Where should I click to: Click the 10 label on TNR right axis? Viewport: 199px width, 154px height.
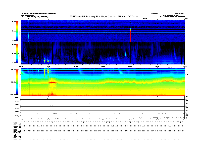click(186, 90)
